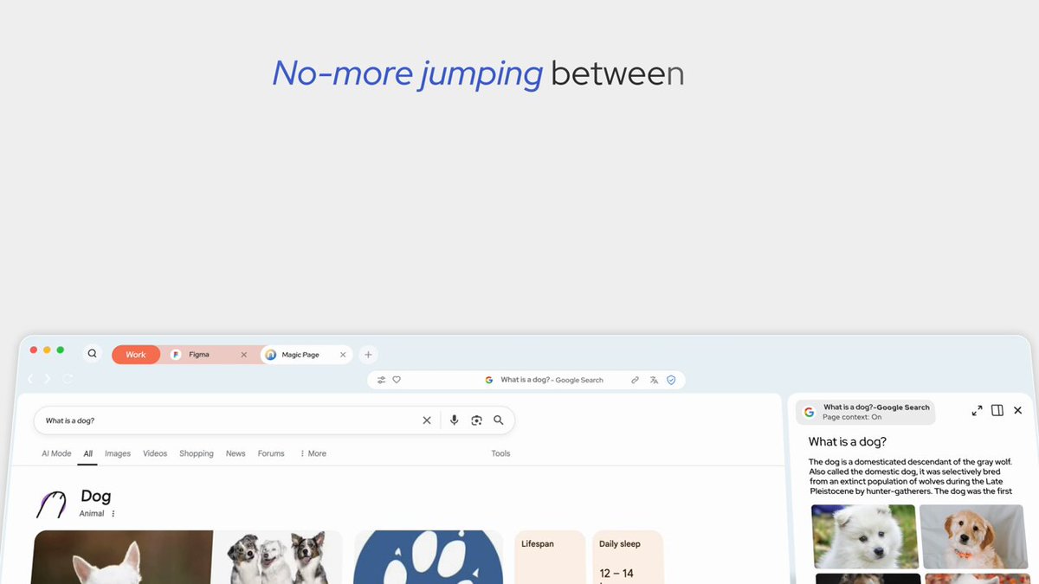Click the page context chip in side panel

click(x=866, y=412)
